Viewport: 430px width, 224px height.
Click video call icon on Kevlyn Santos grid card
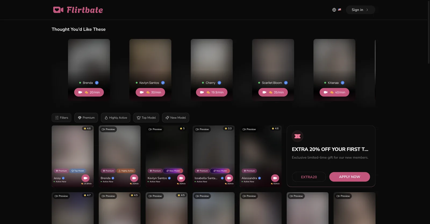click(x=181, y=178)
